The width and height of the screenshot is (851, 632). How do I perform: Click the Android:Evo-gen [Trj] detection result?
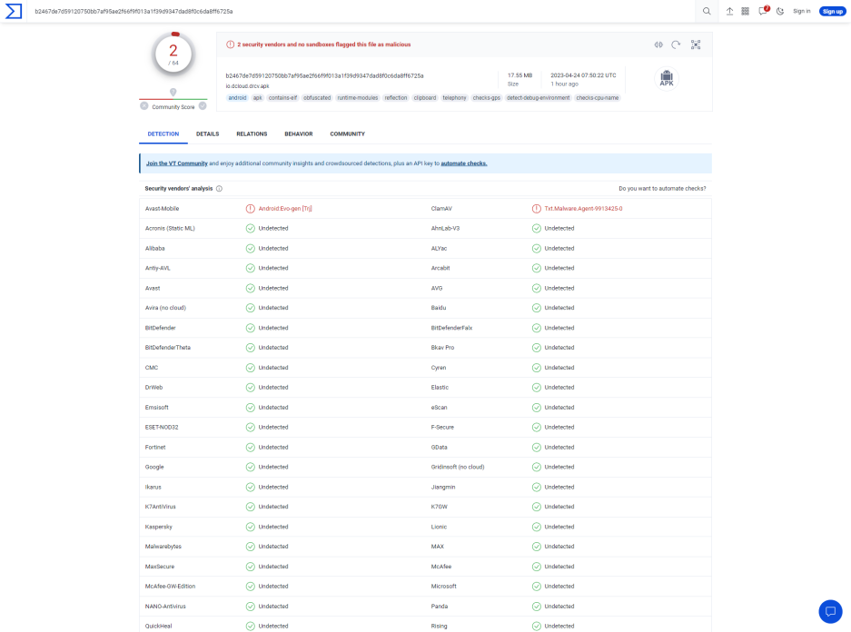pos(285,208)
